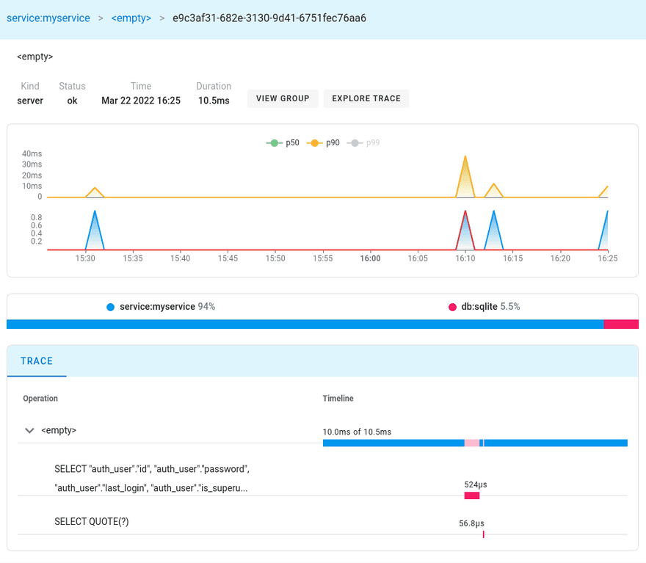Click the service:myservice breadcrumb link
This screenshot has width=646, height=563.
coord(48,18)
